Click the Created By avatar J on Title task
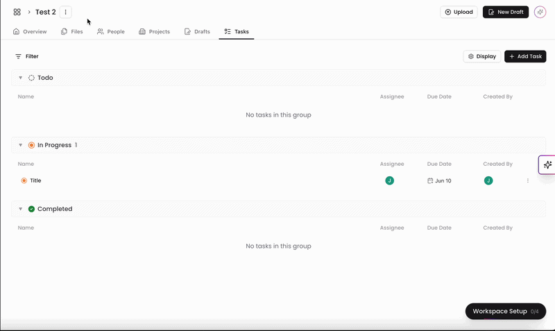The image size is (555, 331). [x=488, y=180]
